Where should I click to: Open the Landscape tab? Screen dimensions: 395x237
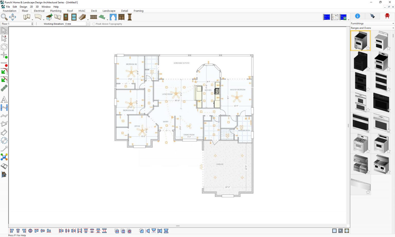tap(109, 11)
